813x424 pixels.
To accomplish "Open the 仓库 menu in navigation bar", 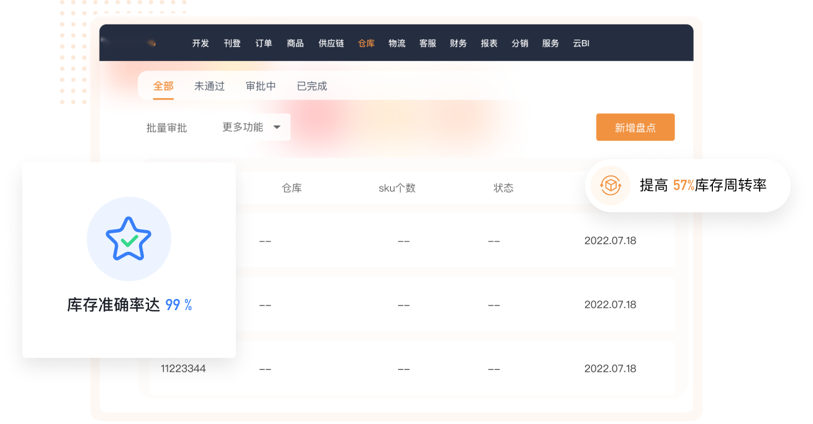I will pos(366,43).
